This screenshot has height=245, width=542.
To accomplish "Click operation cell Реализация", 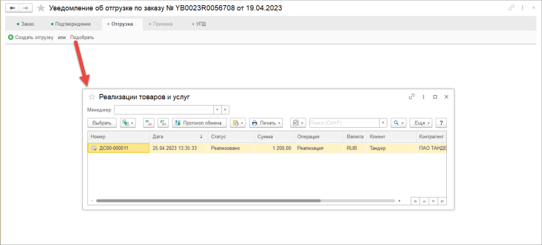I will tap(319, 148).
